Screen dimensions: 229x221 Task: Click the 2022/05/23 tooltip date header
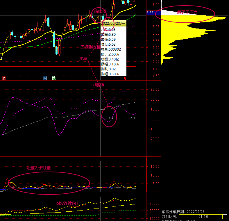click(114, 23)
